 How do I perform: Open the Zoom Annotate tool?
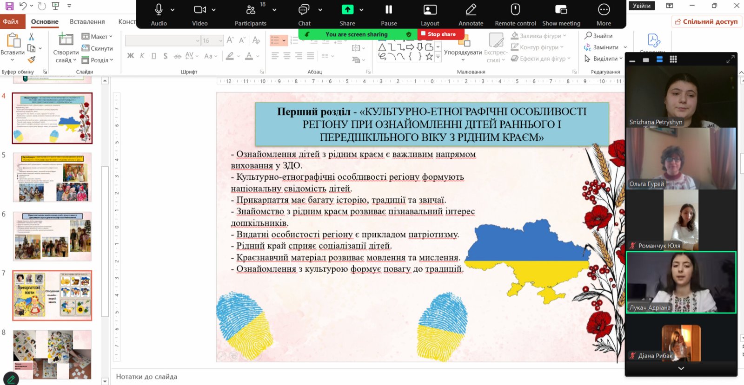[x=471, y=14]
